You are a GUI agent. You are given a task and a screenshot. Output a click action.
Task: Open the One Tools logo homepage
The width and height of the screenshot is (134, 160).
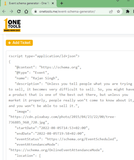12,25
